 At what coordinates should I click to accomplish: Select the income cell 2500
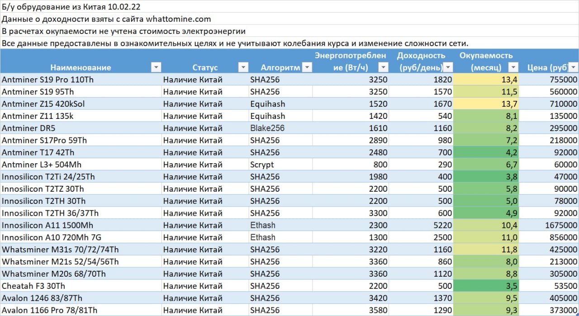(422, 237)
